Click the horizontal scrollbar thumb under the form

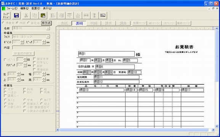pos(134,130)
